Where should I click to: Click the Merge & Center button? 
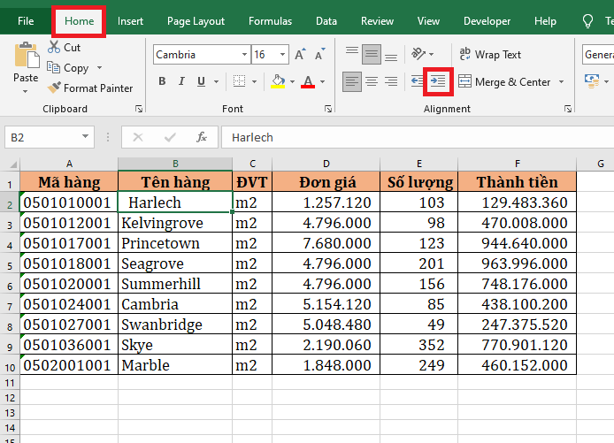point(504,82)
